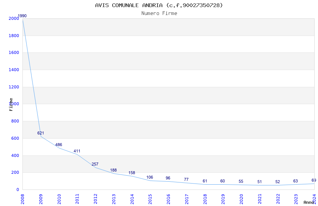Click the y-axis value 400
Screen dimensions: 318x206
click(x=15, y=155)
